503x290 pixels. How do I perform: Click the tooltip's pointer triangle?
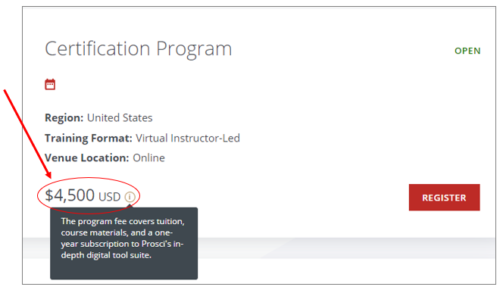point(130,206)
